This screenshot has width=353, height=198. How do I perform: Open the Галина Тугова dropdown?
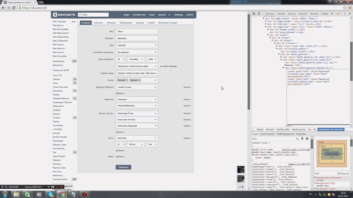137,87
